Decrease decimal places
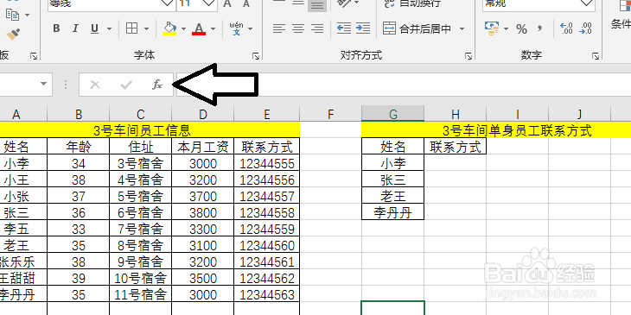This screenshot has height=315, width=631. tap(586, 28)
